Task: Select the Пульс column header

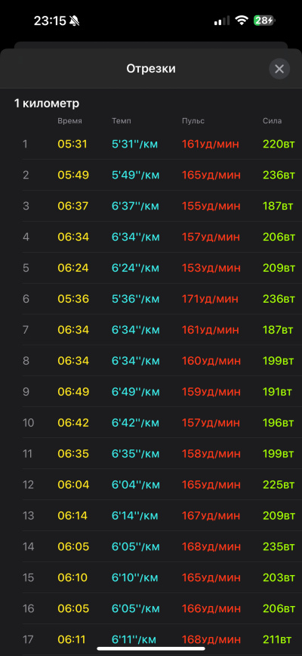Action: click(193, 121)
